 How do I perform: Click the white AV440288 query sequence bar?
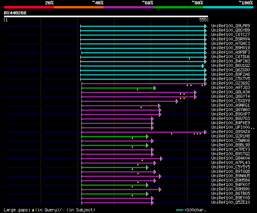pyautogui.click(x=106, y=16)
